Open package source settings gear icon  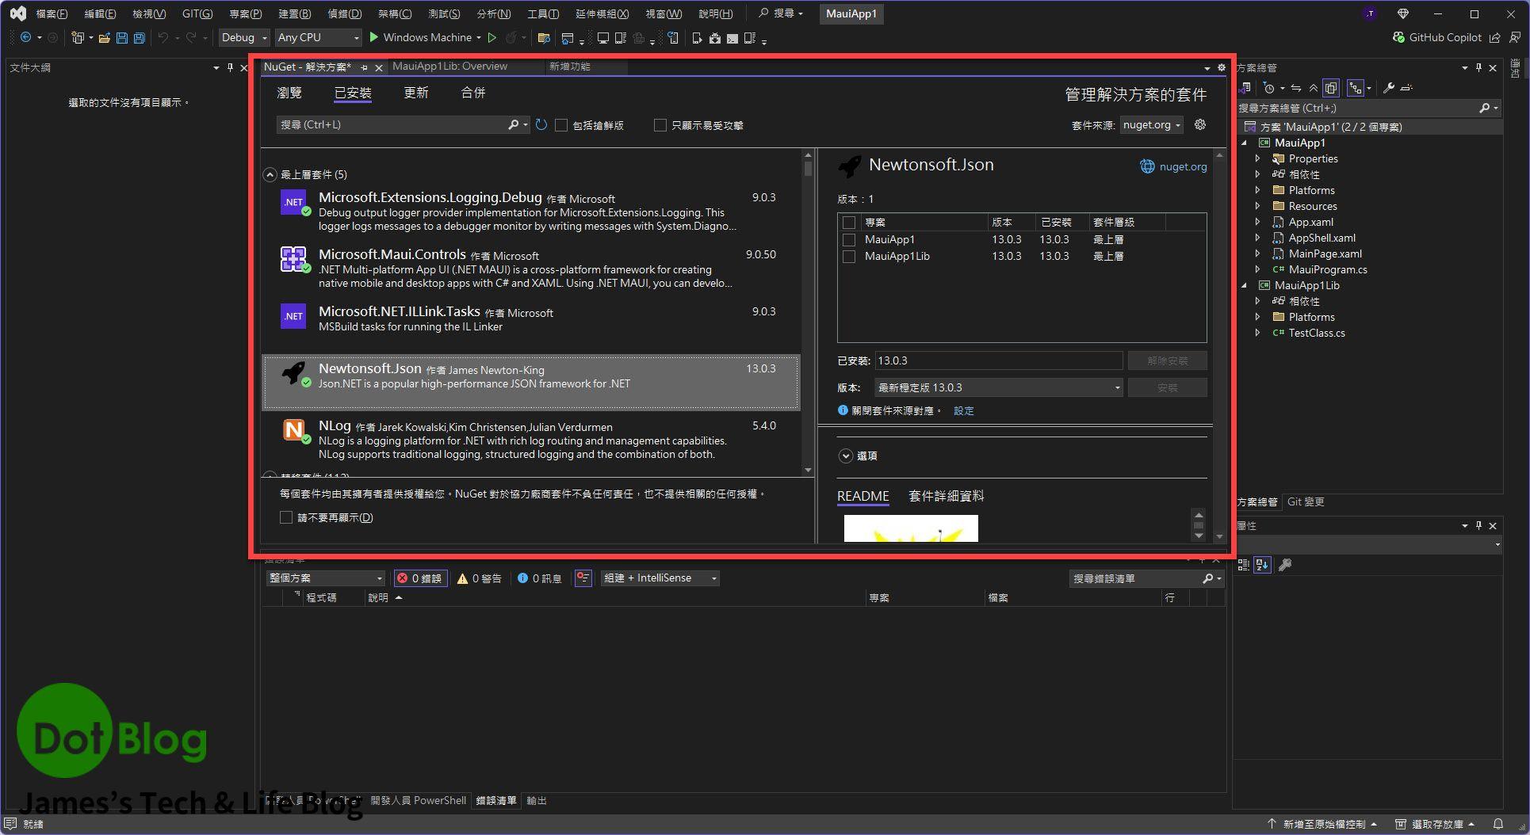[1200, 125]
